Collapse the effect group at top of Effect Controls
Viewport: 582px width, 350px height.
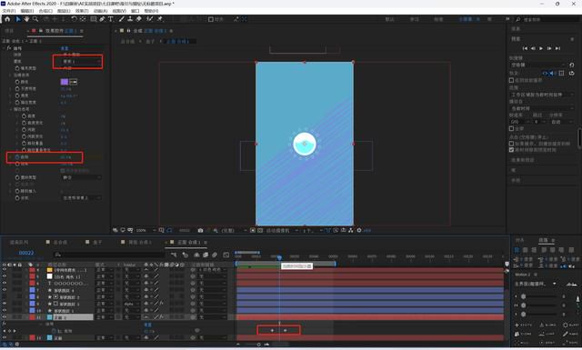click(5, 48)
